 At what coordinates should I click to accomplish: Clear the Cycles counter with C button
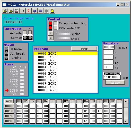(51, 33)
